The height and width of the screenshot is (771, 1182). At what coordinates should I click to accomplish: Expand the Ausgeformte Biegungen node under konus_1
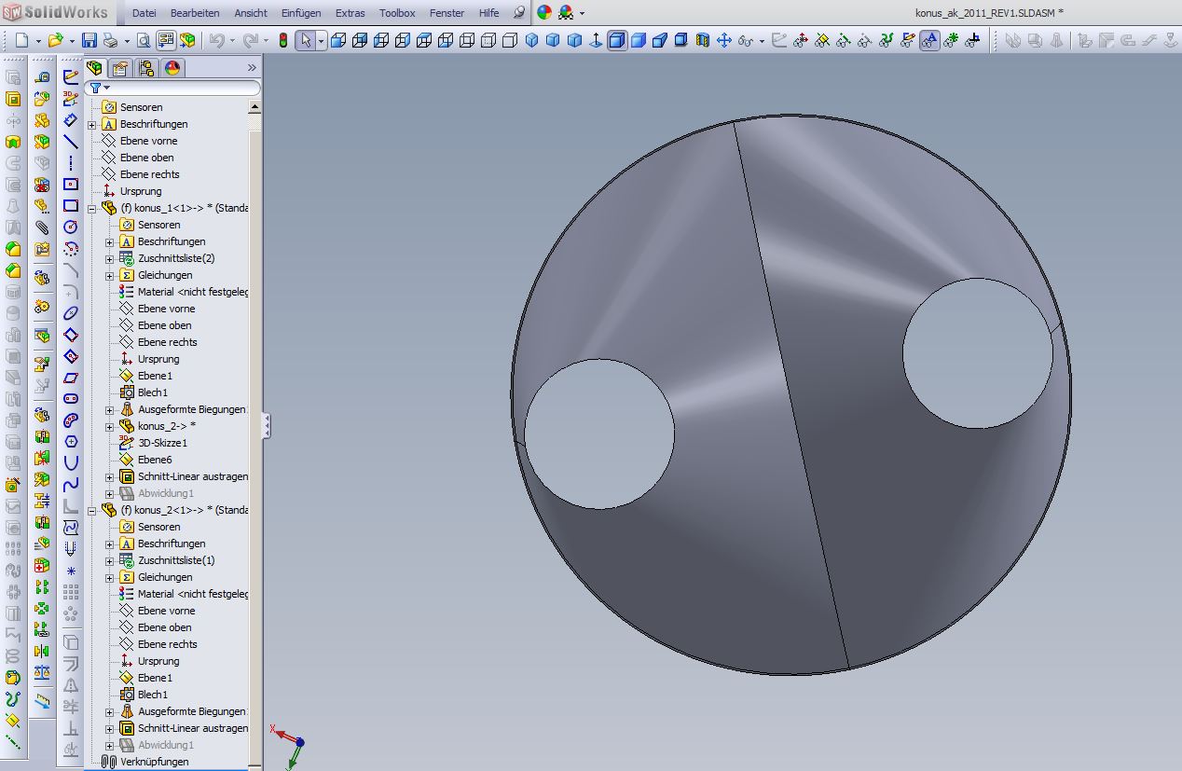click(110, 410)
